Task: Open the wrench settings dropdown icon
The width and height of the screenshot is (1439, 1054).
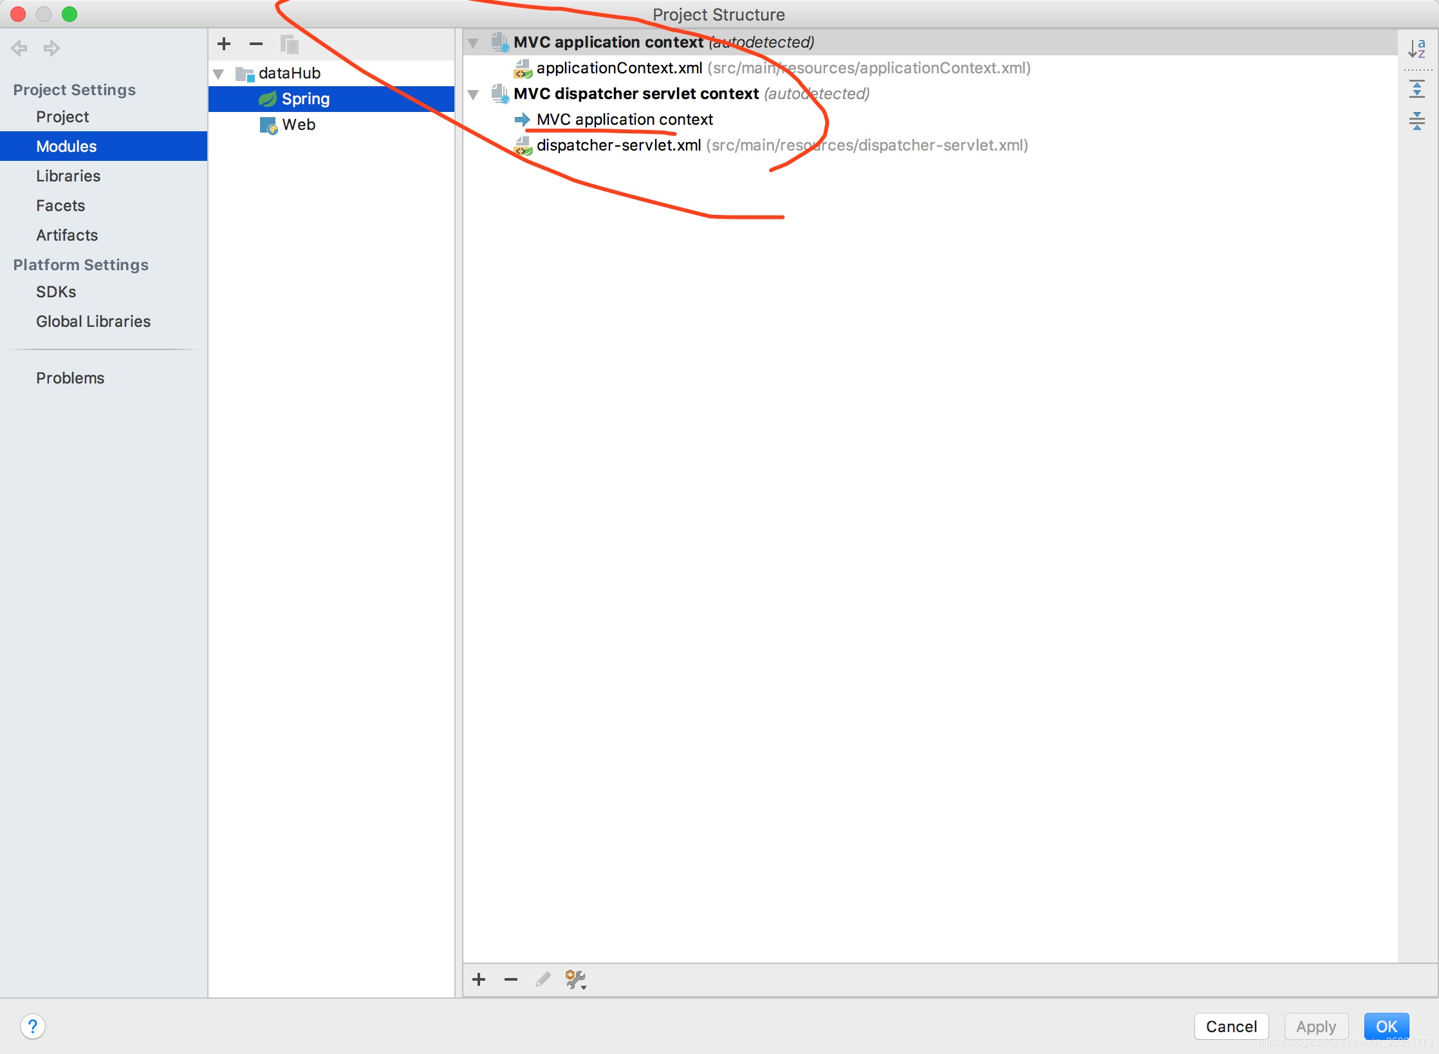Action: coord(575,979)
